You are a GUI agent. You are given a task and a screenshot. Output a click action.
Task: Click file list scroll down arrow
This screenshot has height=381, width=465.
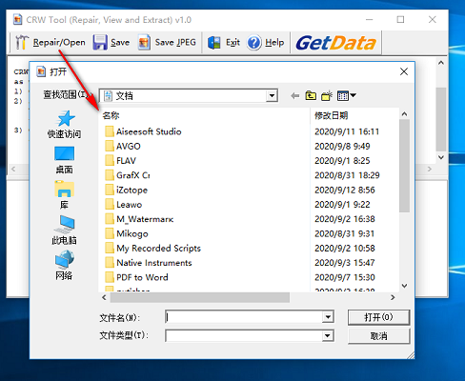point(404,286)
